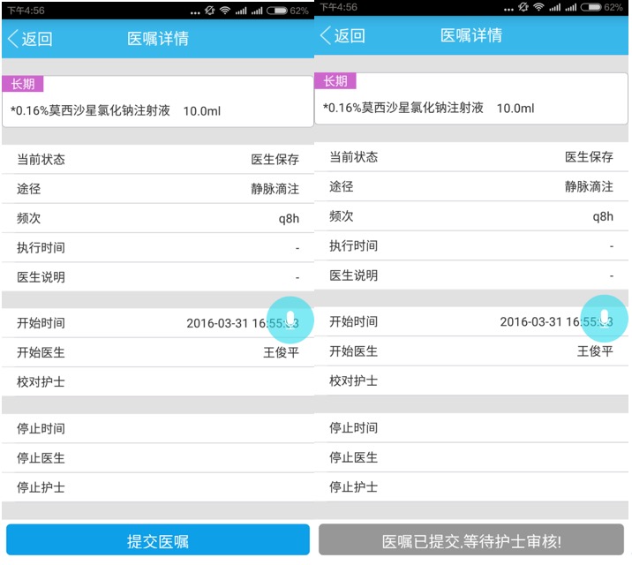
Task: Tap the 医嘱详情 title on the right screen
Action: pyautogui.click(x=471, y=35)
